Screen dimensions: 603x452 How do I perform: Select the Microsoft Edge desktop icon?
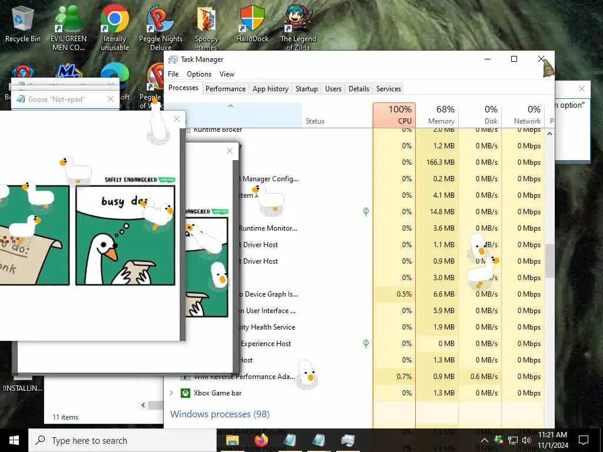click(x=115, y=73)
